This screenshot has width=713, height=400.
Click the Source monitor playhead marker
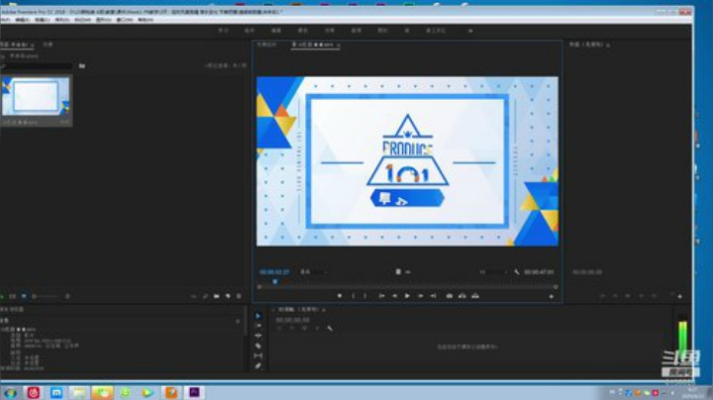pos(274,282)
